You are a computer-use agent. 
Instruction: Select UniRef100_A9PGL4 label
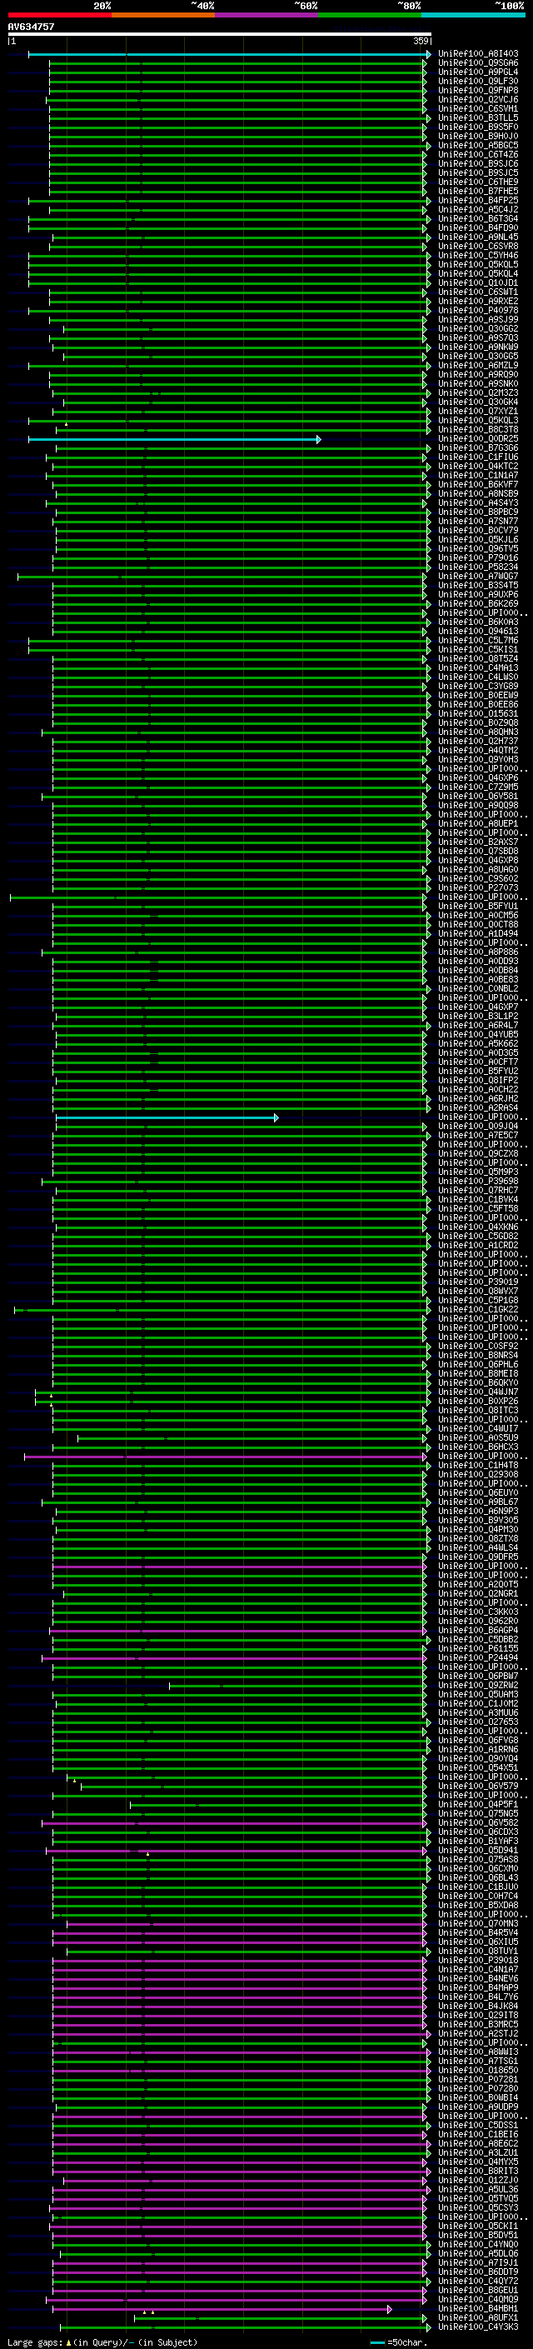pyautogui.click(x=478, y=72)
